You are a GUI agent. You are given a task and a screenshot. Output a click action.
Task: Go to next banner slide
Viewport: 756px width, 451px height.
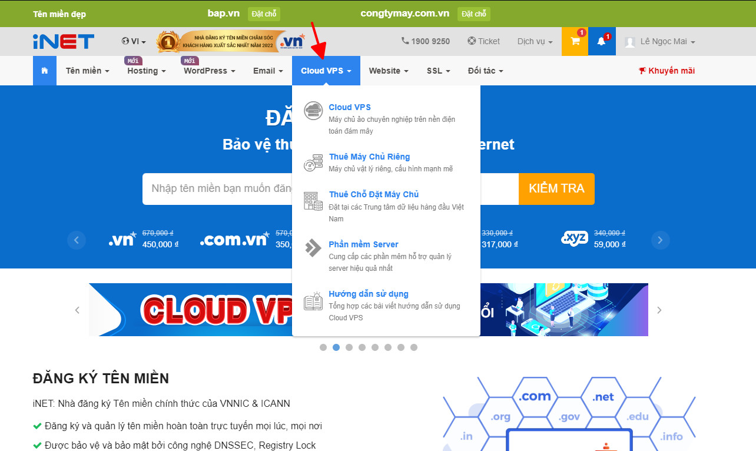[x=659, y=310]
